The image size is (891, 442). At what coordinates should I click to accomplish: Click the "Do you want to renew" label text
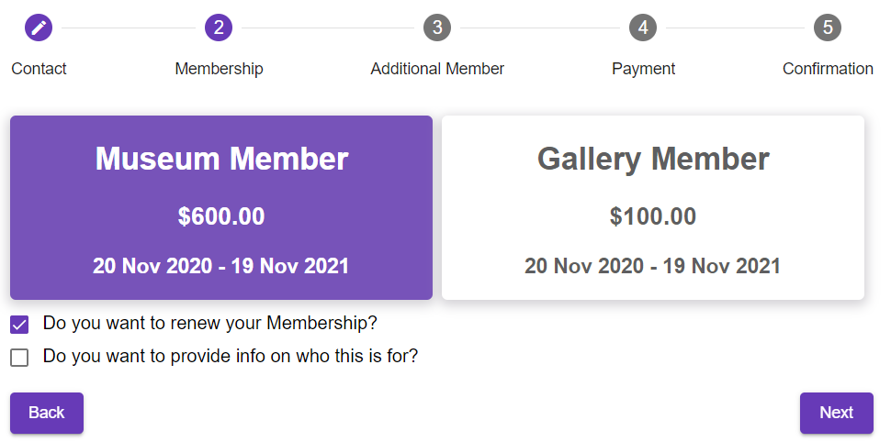[x=210, y=324]
